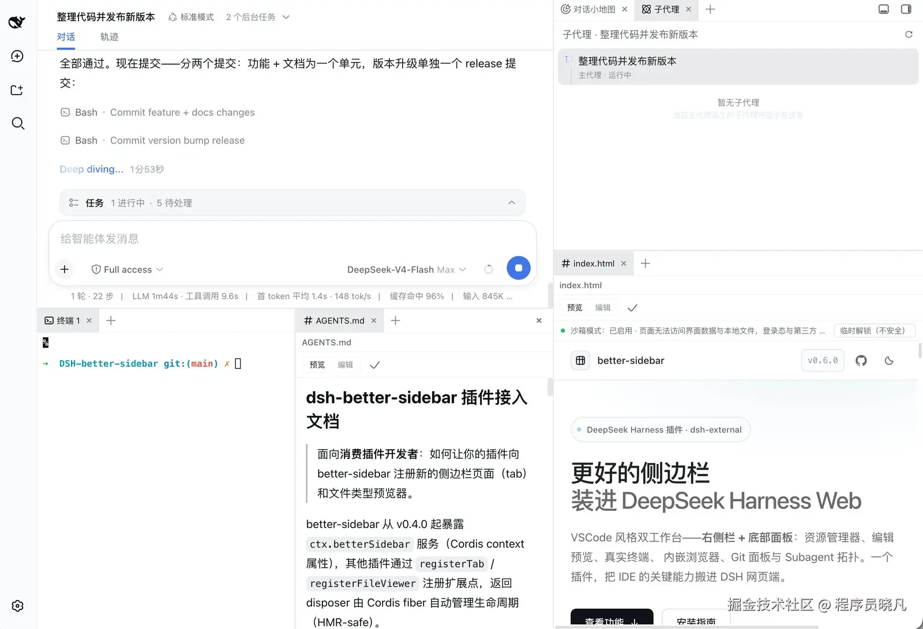Image resolution: width=923 pixels, height=629 pixels.
Task: Switch AGENTS.md to 预览 mode
Action: tap(317, 365)
